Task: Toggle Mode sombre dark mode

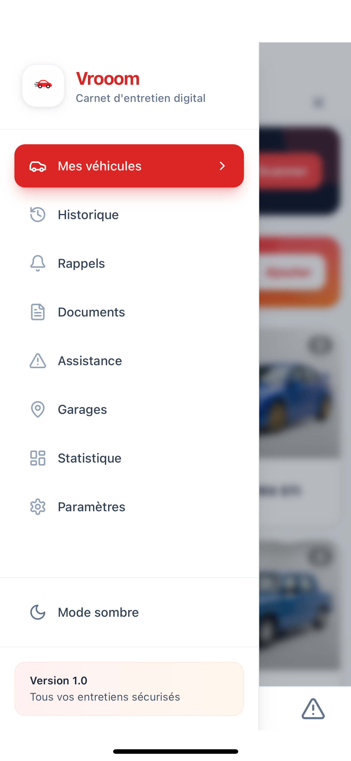Action: [x=98, y=612]
